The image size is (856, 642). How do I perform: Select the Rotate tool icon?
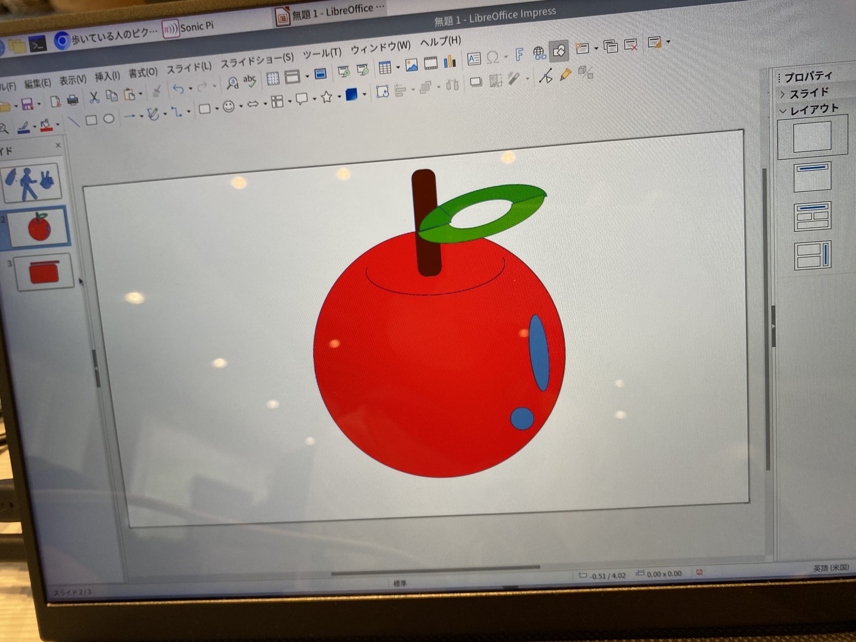tap(382, 91)
